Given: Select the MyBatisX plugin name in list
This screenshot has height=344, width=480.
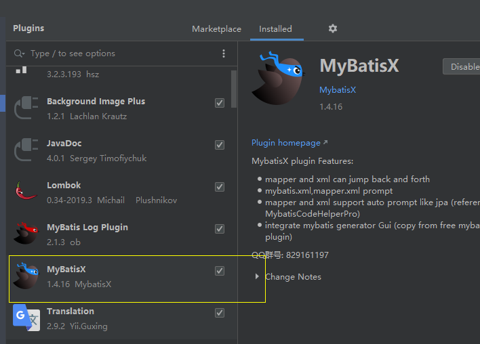Looking at the screenshot, I should (66, 270).
